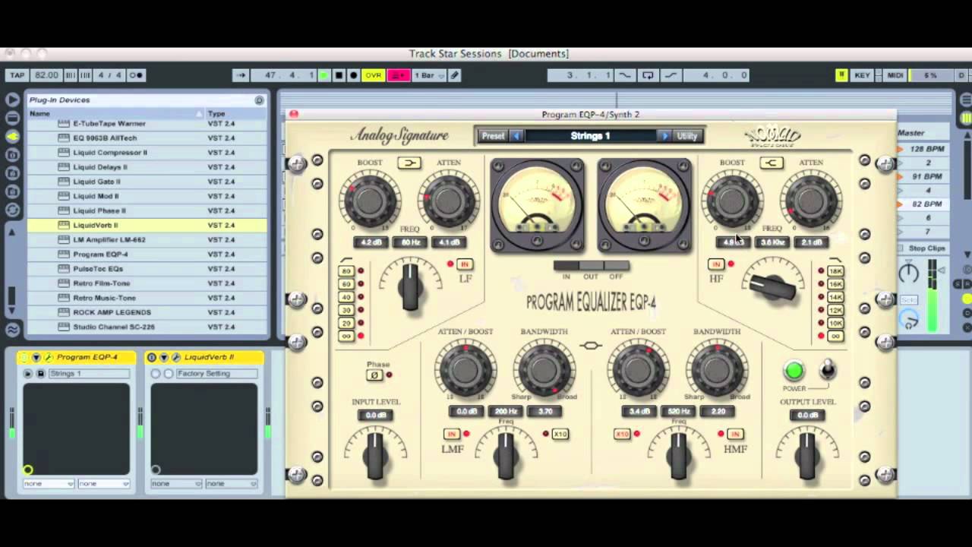
Task: Click the Preset button in EQP-4
Action: tap(493, 136)
